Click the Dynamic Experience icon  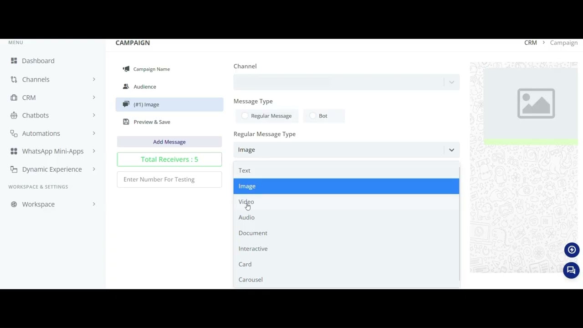pyautogui.click(x=14, y=169)
